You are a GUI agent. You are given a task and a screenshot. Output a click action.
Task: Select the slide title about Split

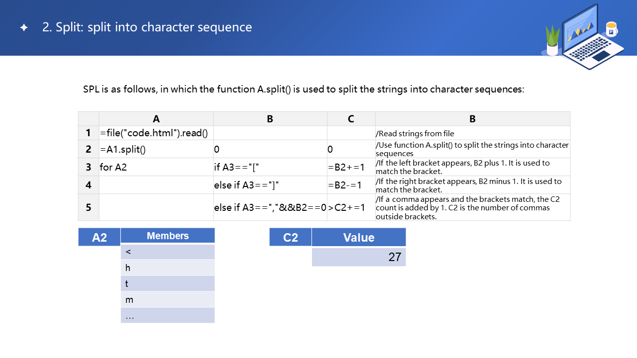click(x=147, y=27)
